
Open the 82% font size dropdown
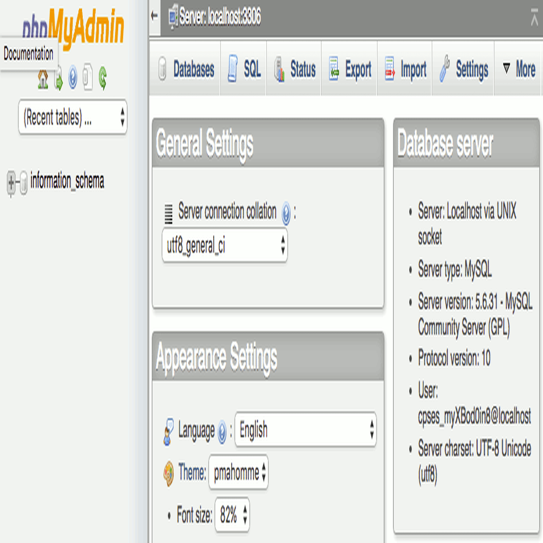click(x=232, y=514)
